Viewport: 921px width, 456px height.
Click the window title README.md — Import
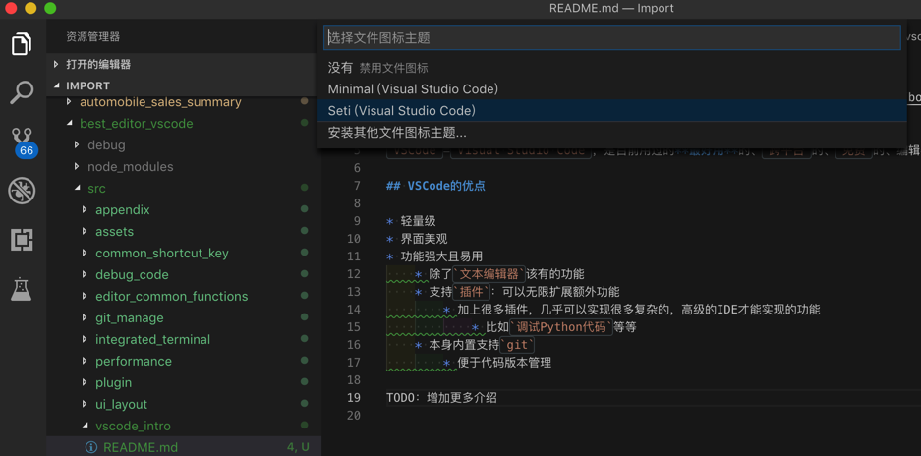611,8
